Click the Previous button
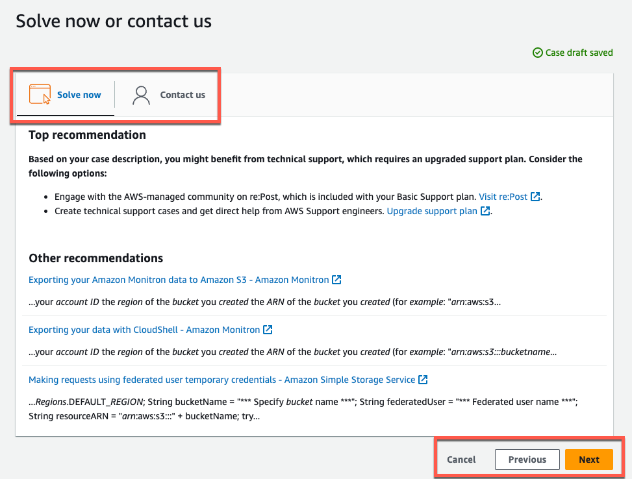Screen dimensions: 632x479 [x=527, y=459]
